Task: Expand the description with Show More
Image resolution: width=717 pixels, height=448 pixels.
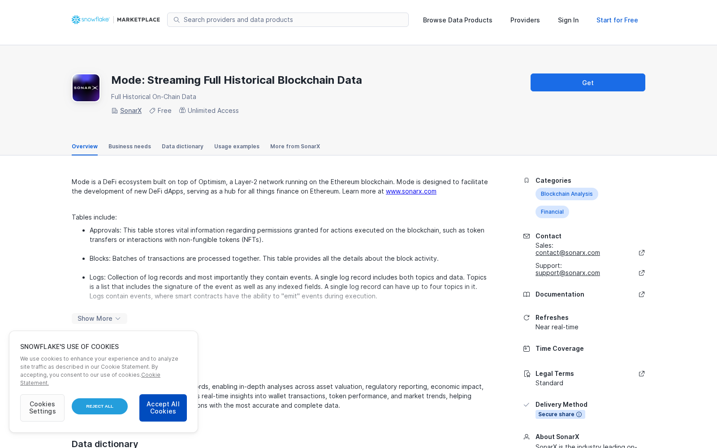Action: click(x=99, y=319)
